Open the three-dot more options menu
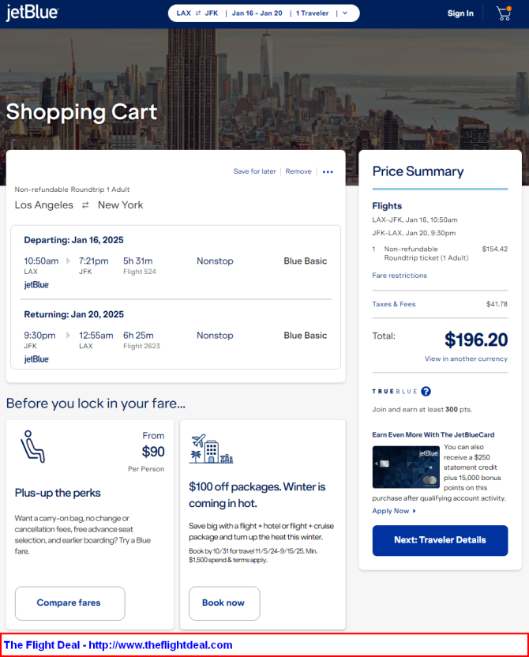529x657 pixels. click(x=328, y=172)
